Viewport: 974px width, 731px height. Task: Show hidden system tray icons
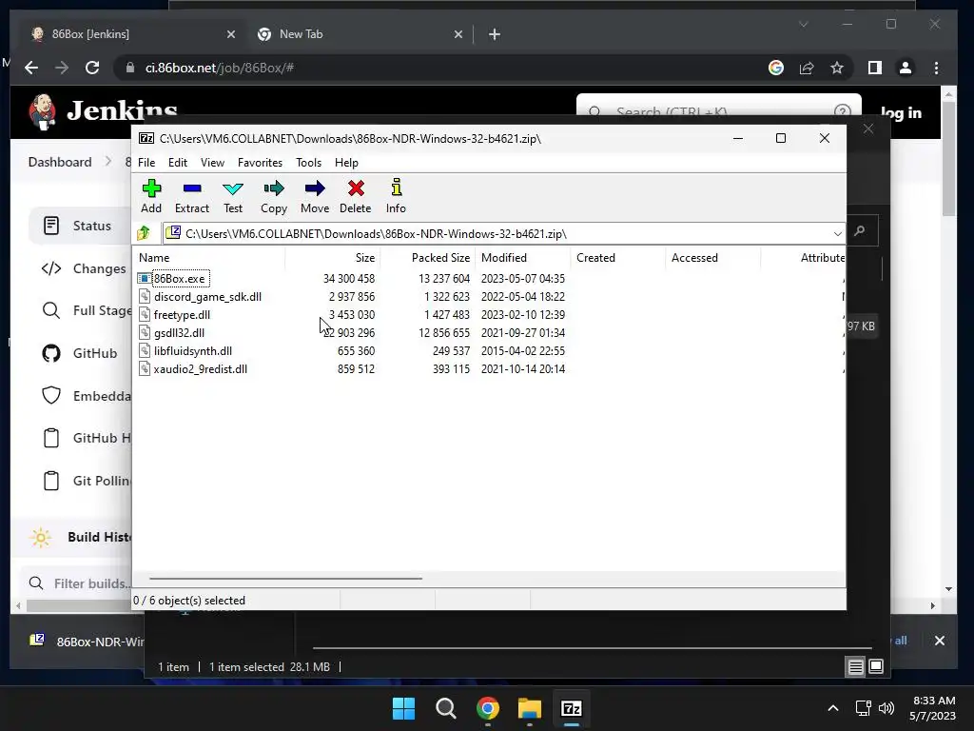pos(833,708)
